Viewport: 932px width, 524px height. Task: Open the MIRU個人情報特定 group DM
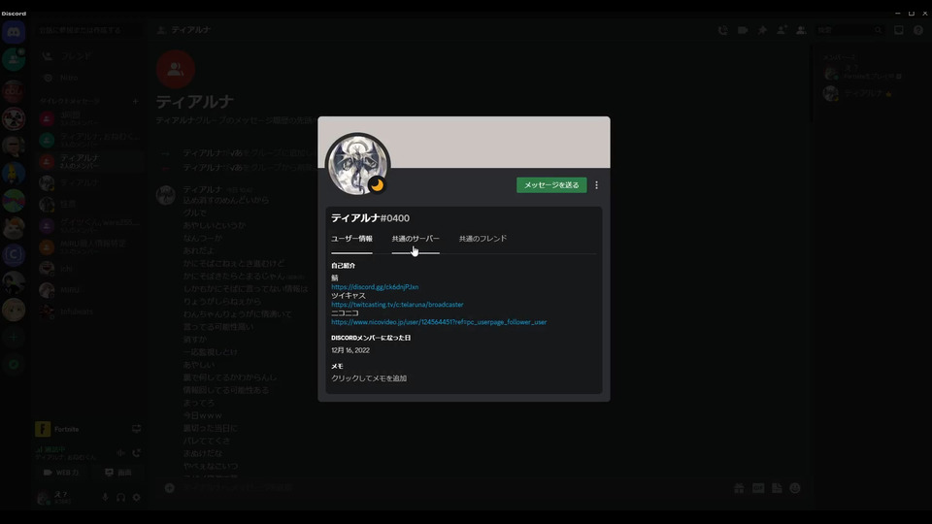point(89,247)
